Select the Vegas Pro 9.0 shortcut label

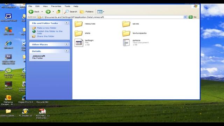point(26,102)
